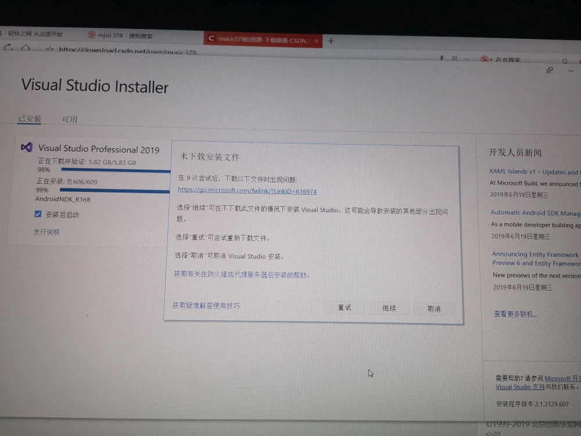Image resolution: width=581 pixels, height=436 pixels.
Task: Select the '正在安装: 包 606/609' text
Action: [x=67, y=181]
